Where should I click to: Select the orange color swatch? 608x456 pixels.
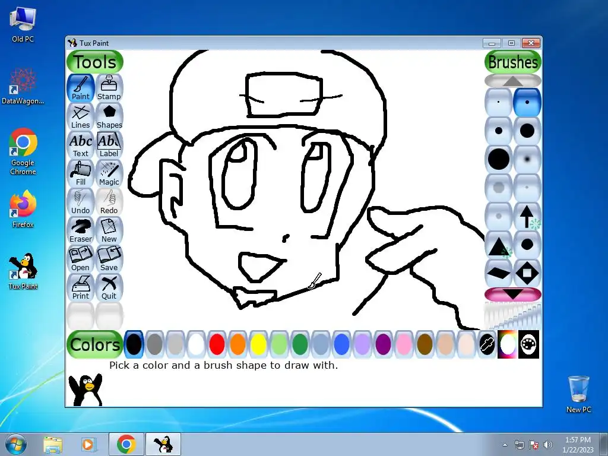[x=237, y=344]
